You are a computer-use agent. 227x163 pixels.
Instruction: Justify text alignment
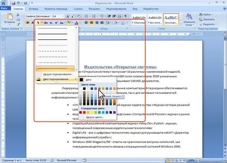(x=102, y=23)
